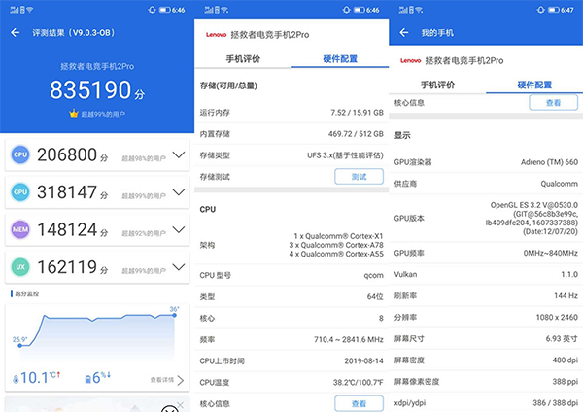The height and width of the screenshot is (412, 583).
Task: Tap the 25.9° start point on chart
Action: pyautogui.click(x=20, y=346)
